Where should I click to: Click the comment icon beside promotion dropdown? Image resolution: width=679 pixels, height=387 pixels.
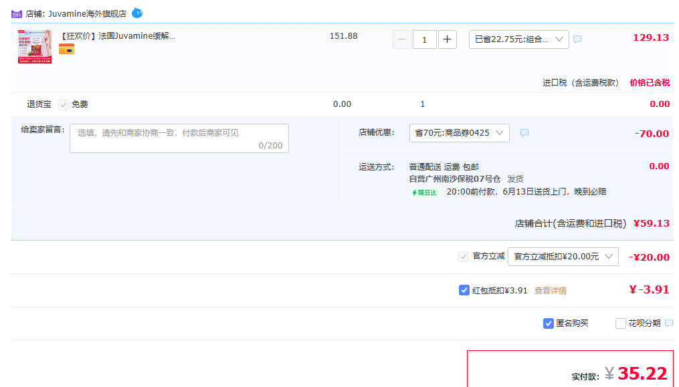point(577,39)
